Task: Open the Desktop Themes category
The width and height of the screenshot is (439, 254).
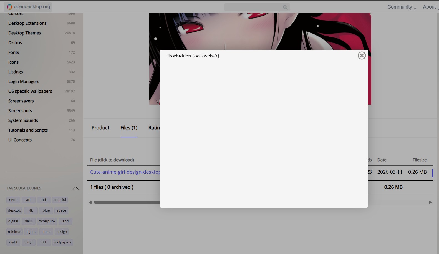Action: point(24,33)
